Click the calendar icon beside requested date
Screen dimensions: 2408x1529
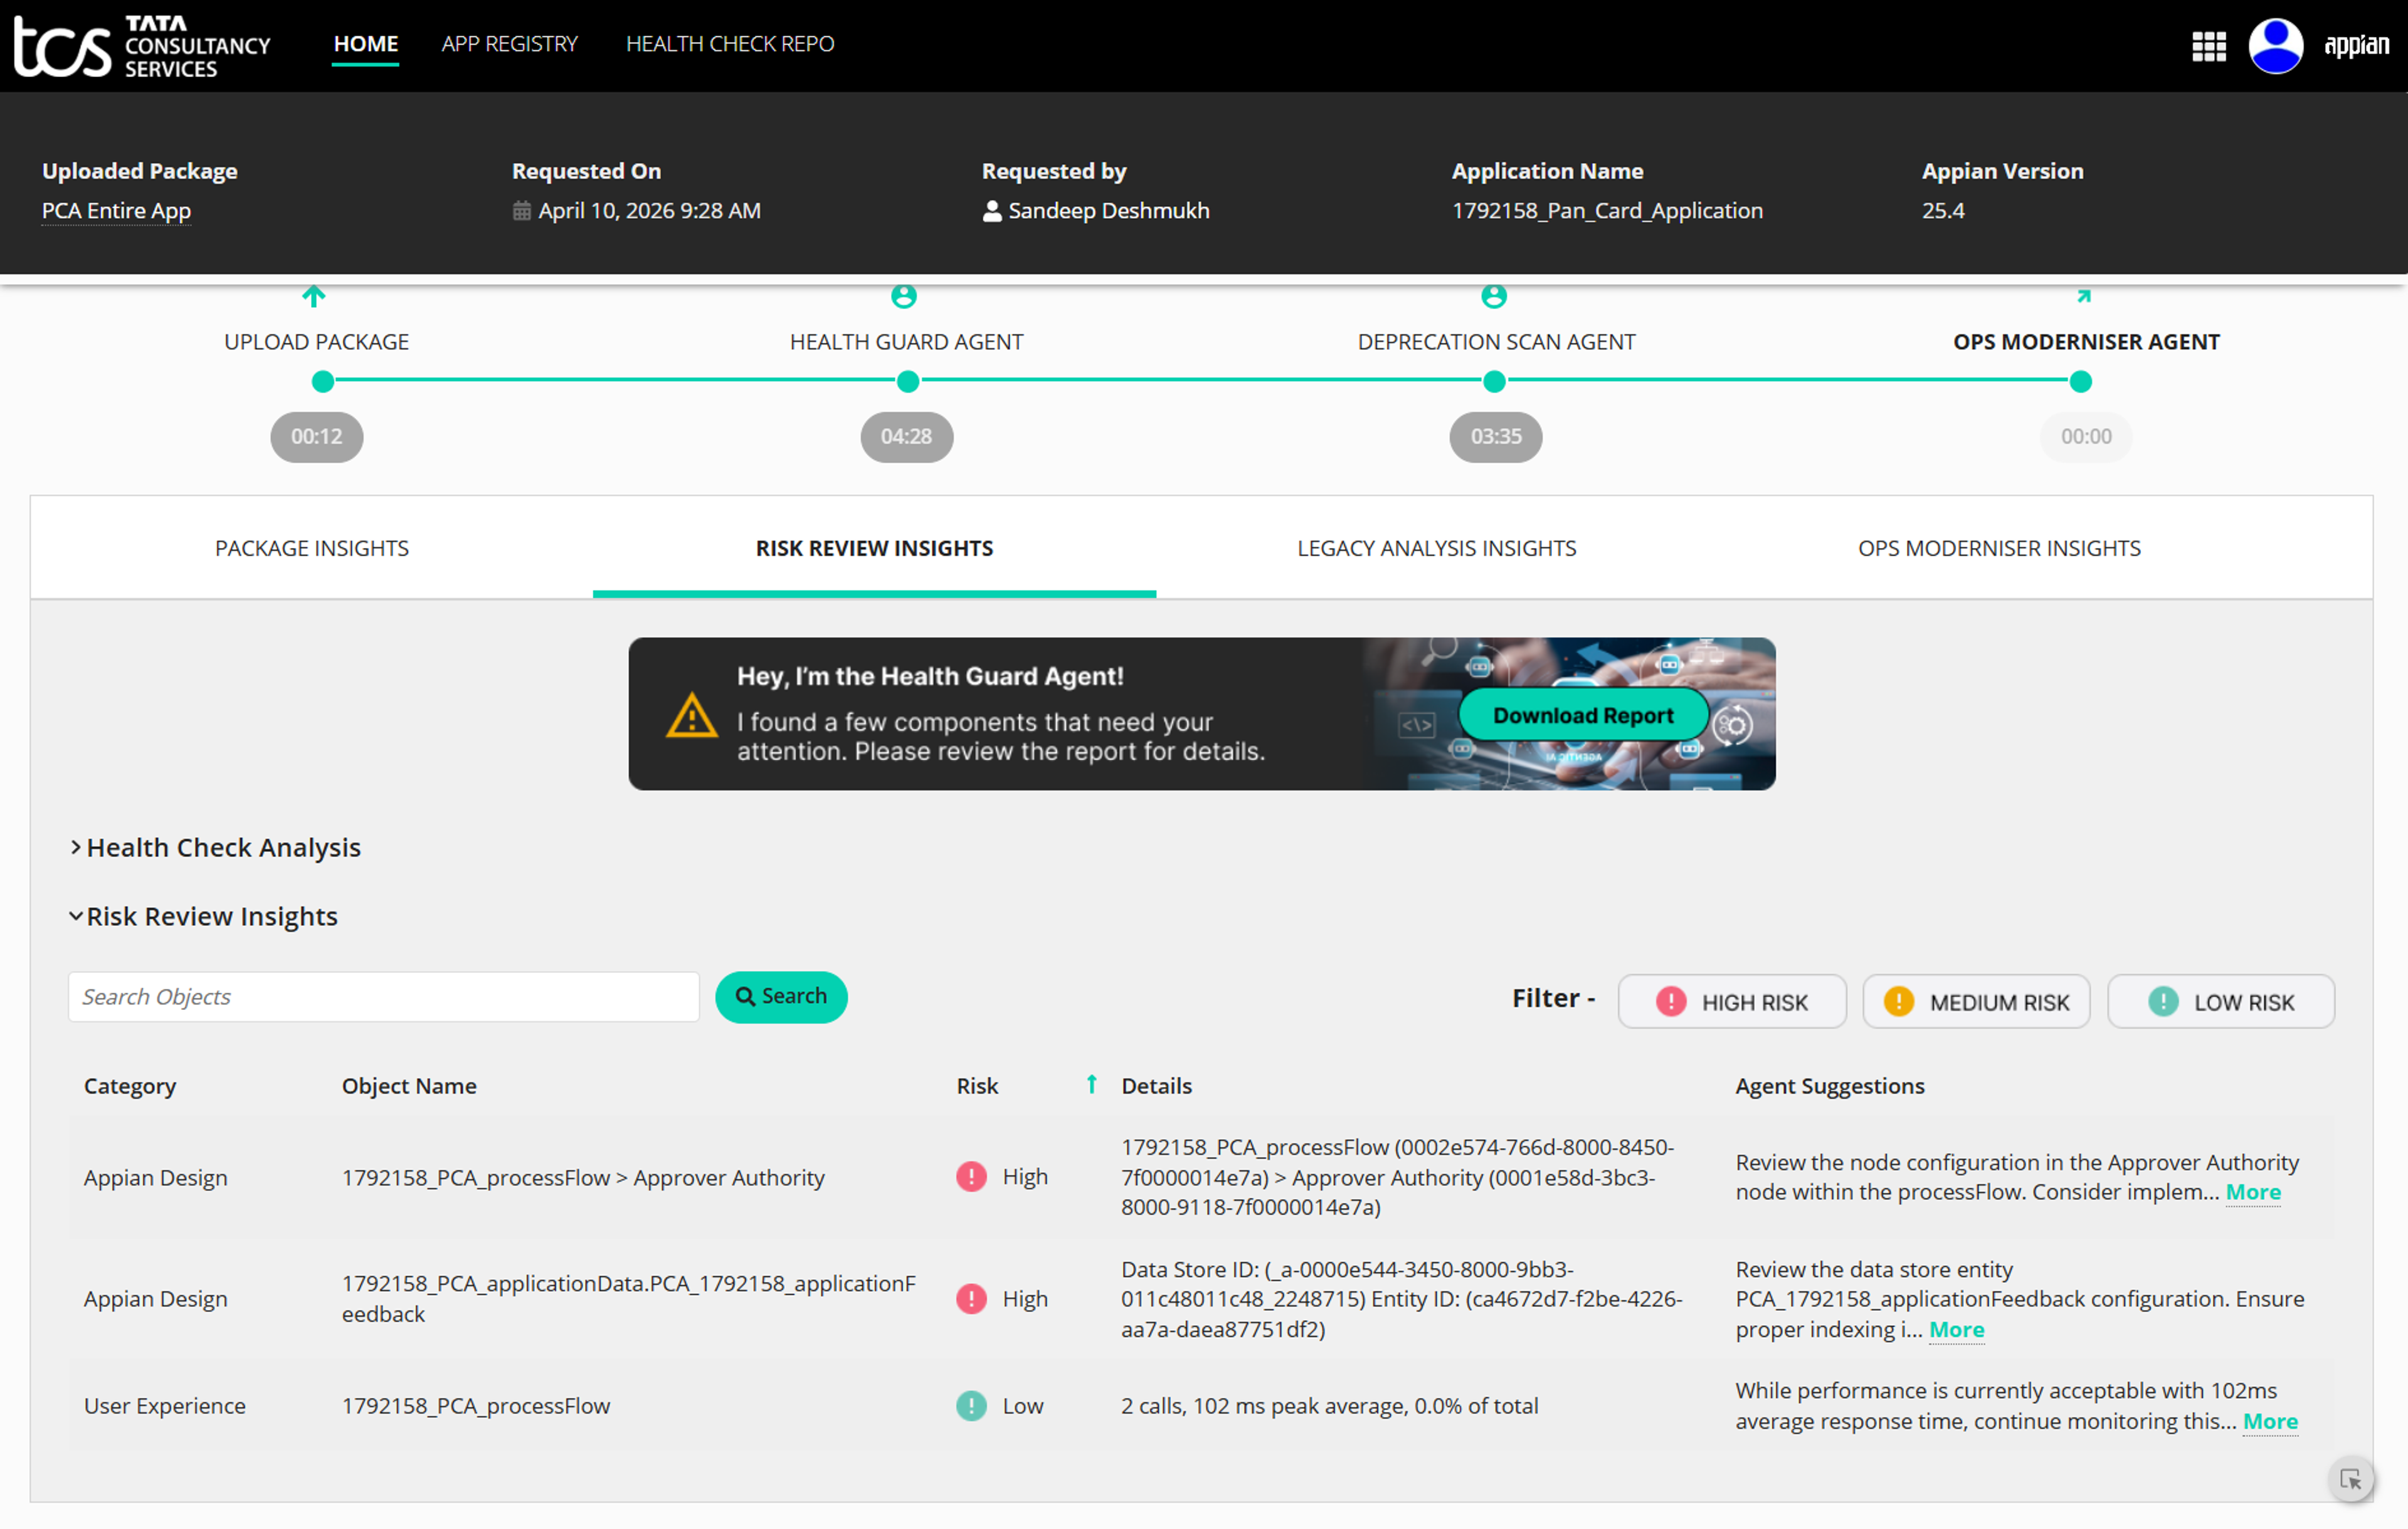[522, 211]
